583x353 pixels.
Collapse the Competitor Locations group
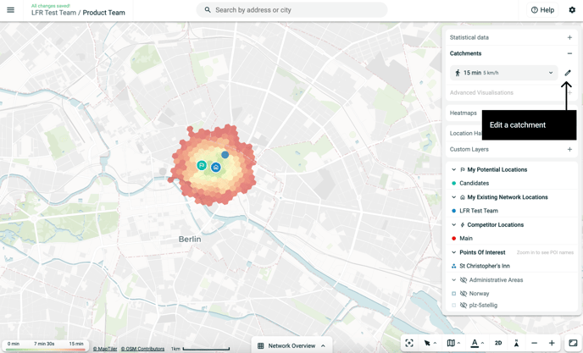pos(453,225)
